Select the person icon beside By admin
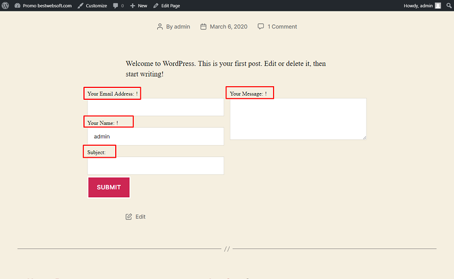The height and width of the screenshot is (279, 454). 160,27
